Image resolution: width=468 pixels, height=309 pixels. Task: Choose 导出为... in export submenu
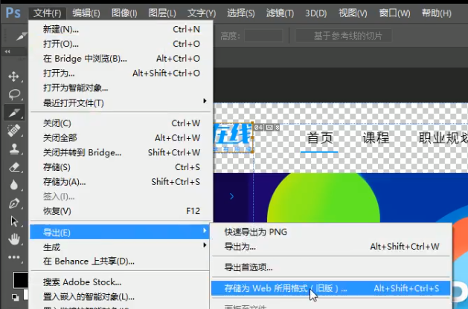330,247
